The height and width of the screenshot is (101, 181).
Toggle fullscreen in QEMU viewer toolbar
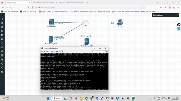[44, 52]
